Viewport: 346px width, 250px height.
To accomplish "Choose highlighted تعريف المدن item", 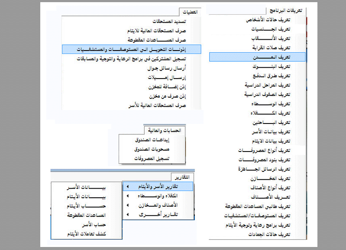I will click(x=257, y=57).
